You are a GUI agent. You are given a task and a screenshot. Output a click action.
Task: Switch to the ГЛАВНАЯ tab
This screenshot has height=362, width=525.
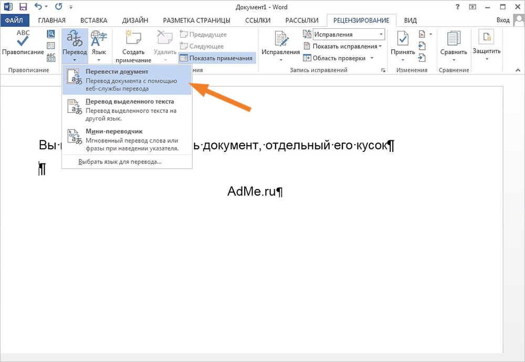(52, 20)
